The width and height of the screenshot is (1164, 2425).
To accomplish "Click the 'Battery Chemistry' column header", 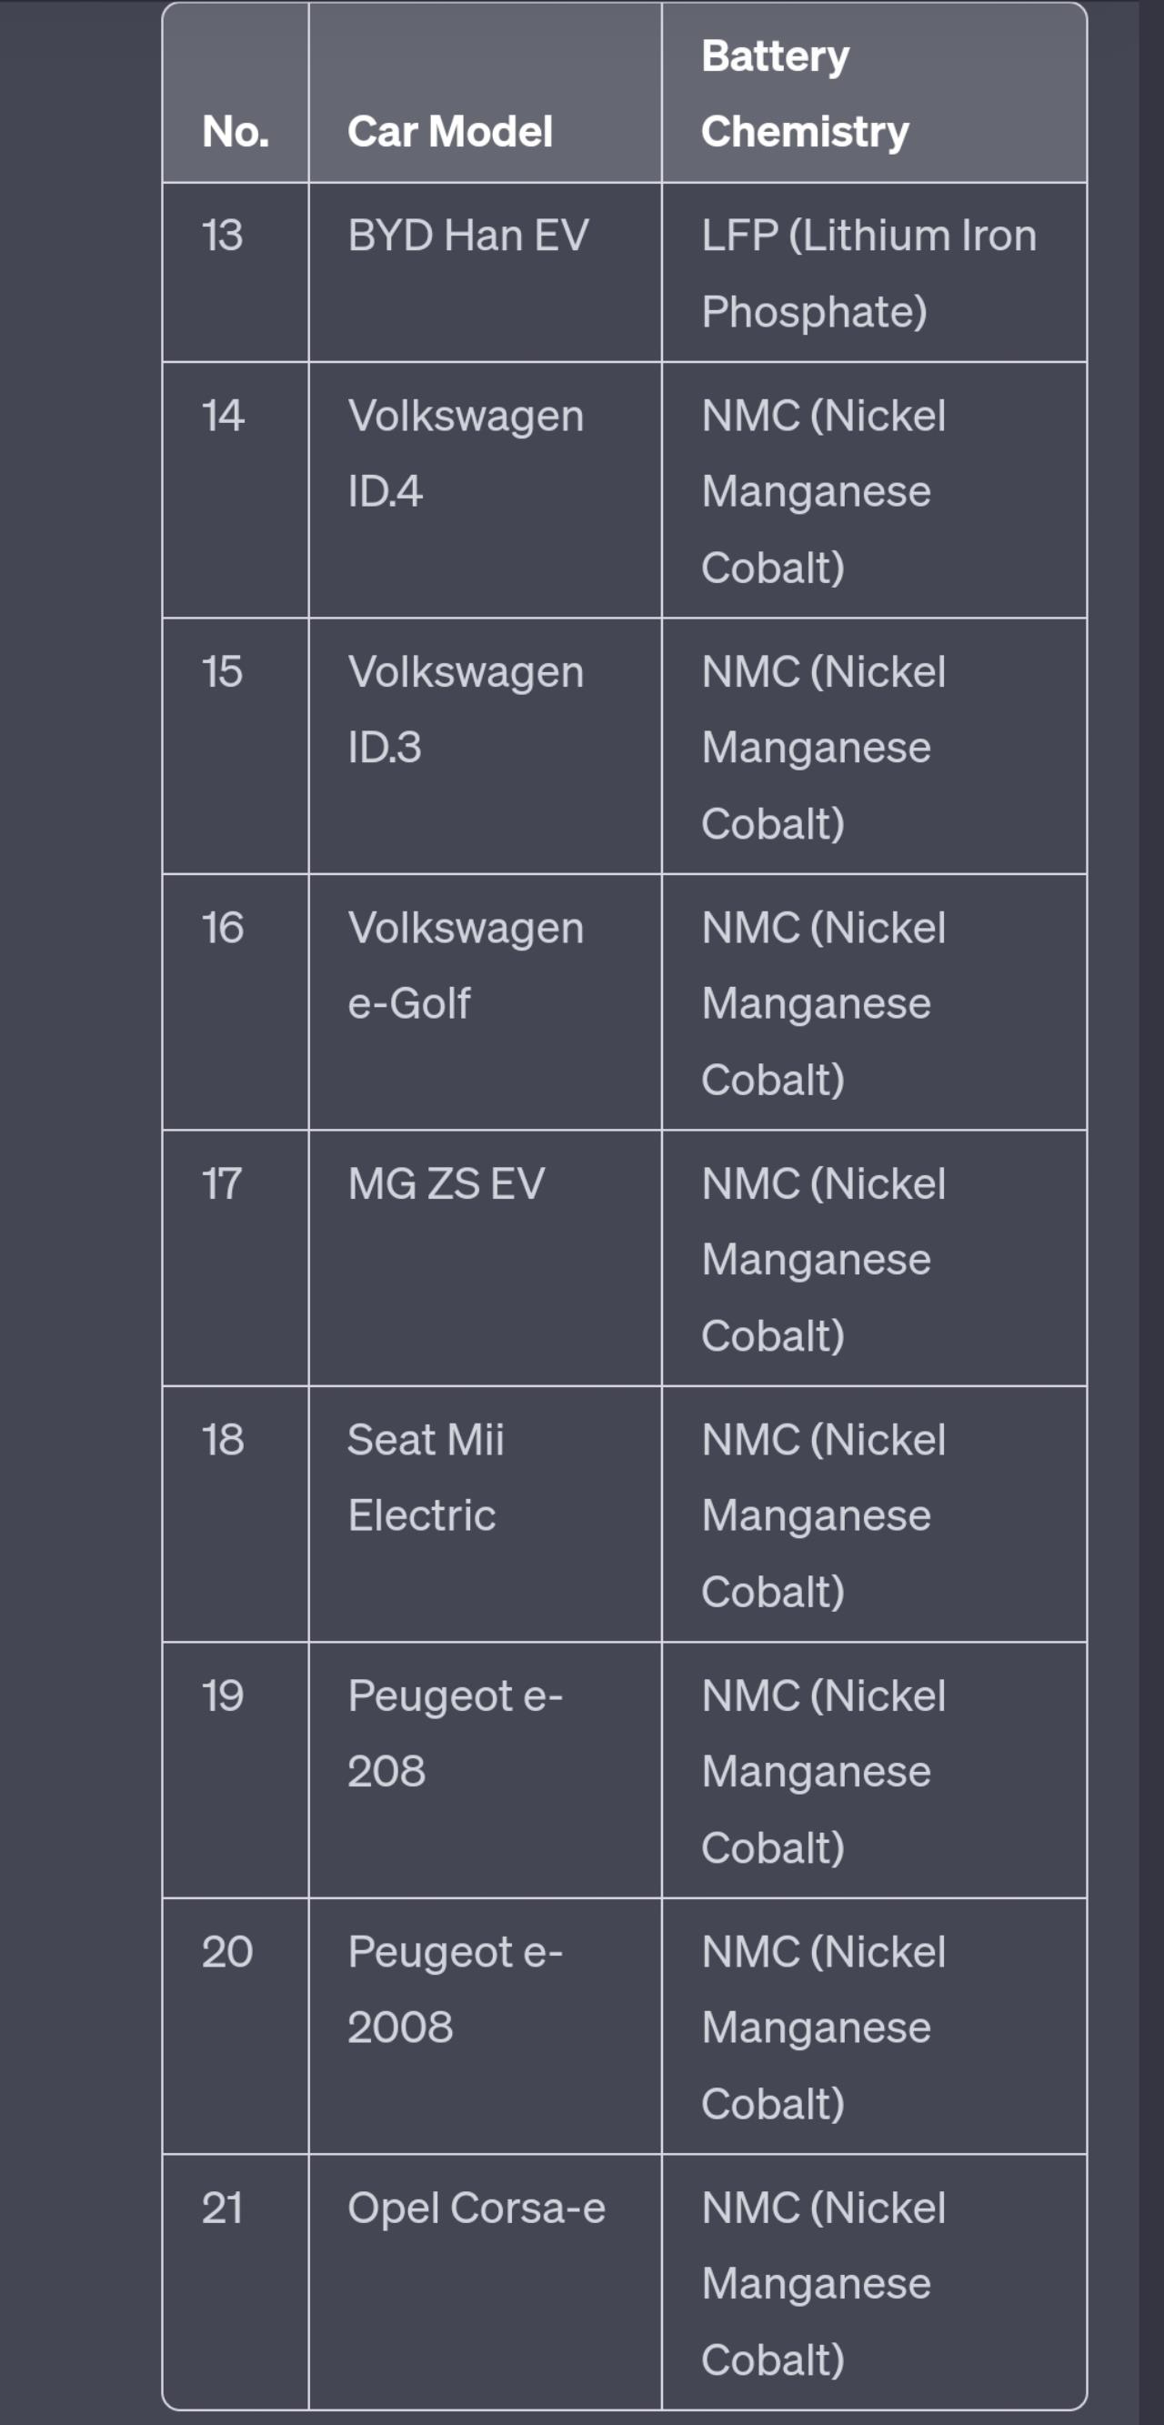I will (874, 93).
